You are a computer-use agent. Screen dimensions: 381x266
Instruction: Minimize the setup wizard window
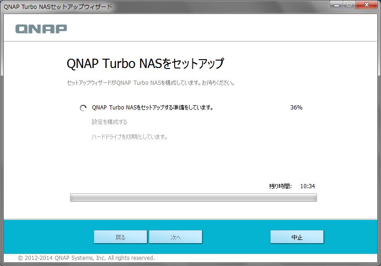tap(337, 5)
